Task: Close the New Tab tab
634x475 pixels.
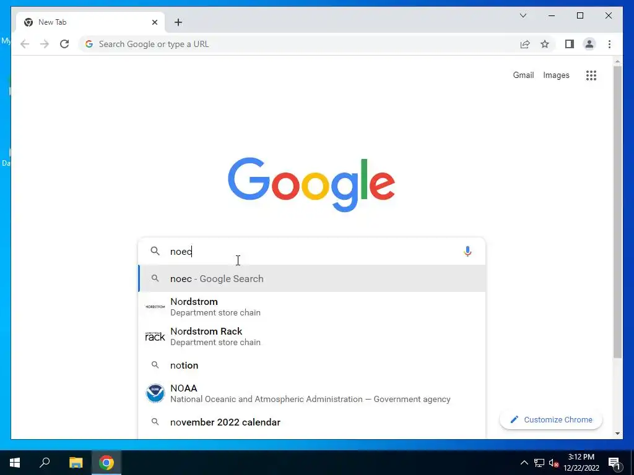Action: click(154, 22)
